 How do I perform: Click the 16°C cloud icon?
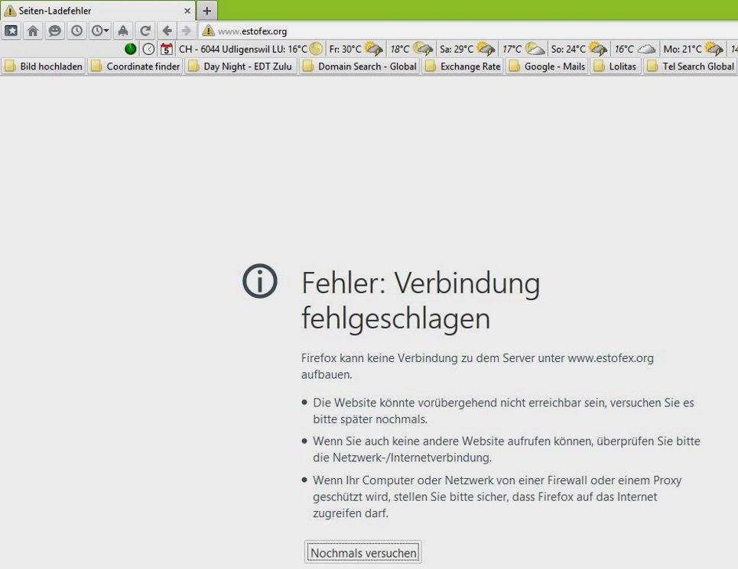pos(647,49)
